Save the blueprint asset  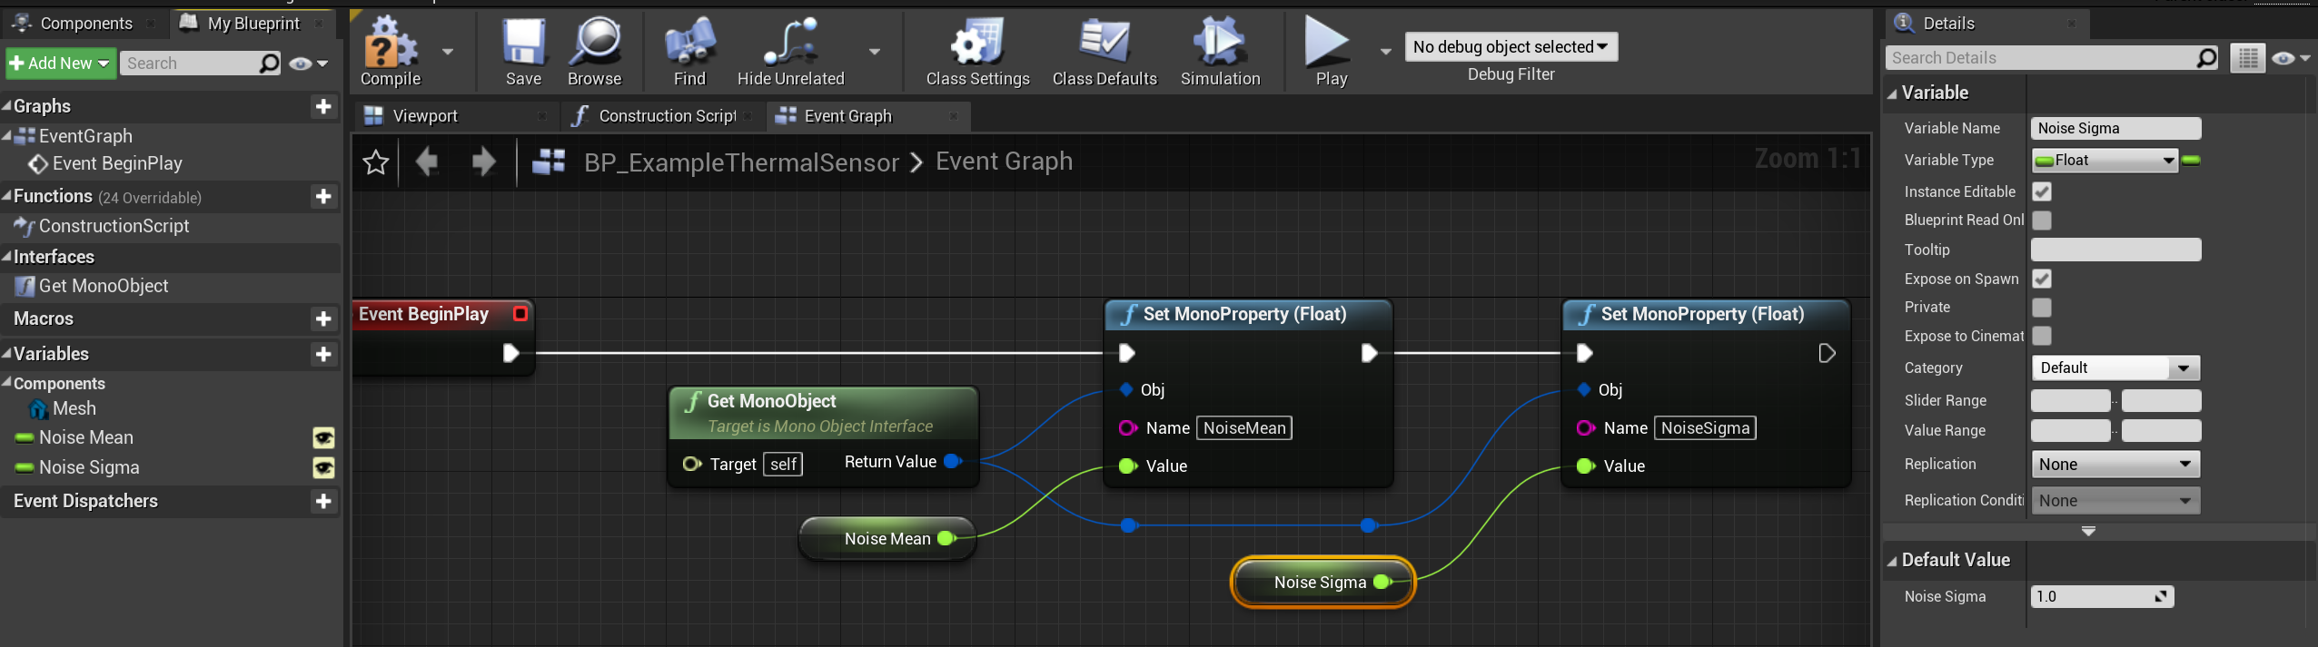(524, 52)
